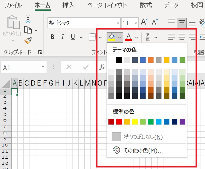Open the borders dropdown arrow
This screenshot has width=205, height=169.
coord(100,38)
